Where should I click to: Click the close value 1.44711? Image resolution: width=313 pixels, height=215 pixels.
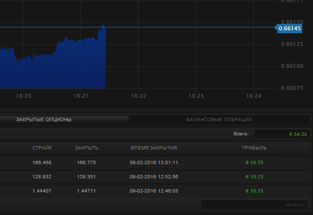coord(87,191)
